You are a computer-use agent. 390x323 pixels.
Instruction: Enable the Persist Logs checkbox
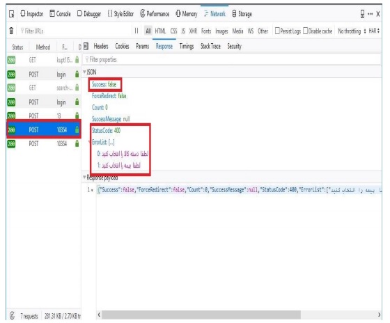point(277,31)
